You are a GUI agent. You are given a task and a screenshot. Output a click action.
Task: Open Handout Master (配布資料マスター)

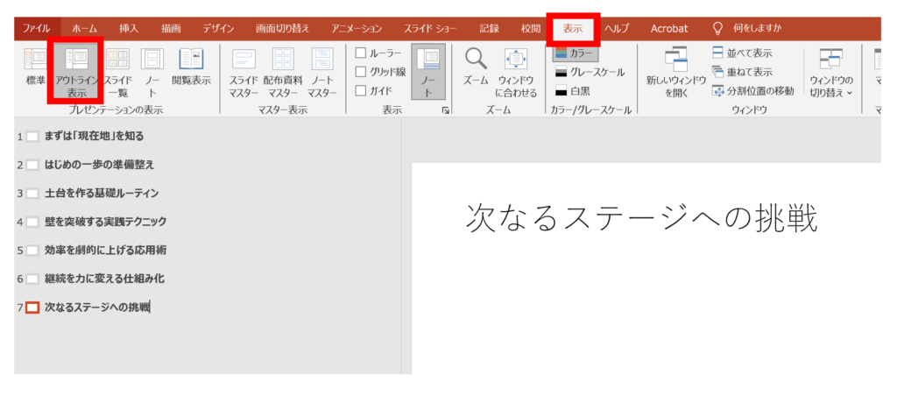point(283,72)
